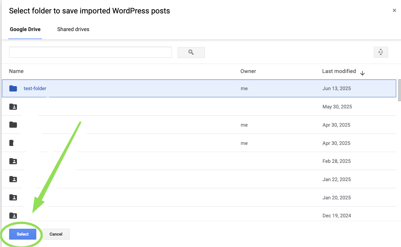Select shared folder icon dated Jan 20, 2025
The height and width of the screenshot is (247, 401).
point(13,197)
